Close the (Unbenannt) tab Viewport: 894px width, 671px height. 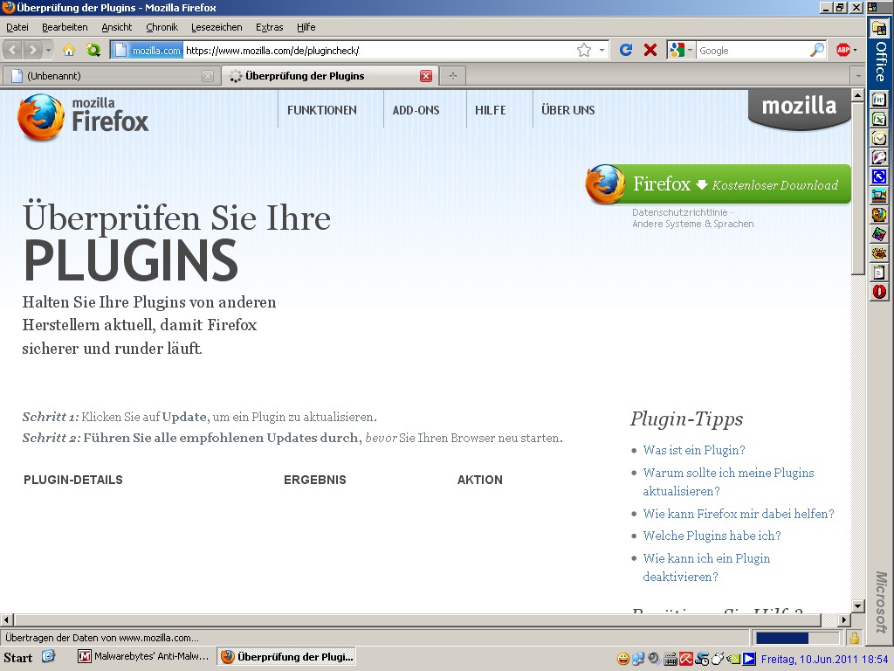click(208, 76)
